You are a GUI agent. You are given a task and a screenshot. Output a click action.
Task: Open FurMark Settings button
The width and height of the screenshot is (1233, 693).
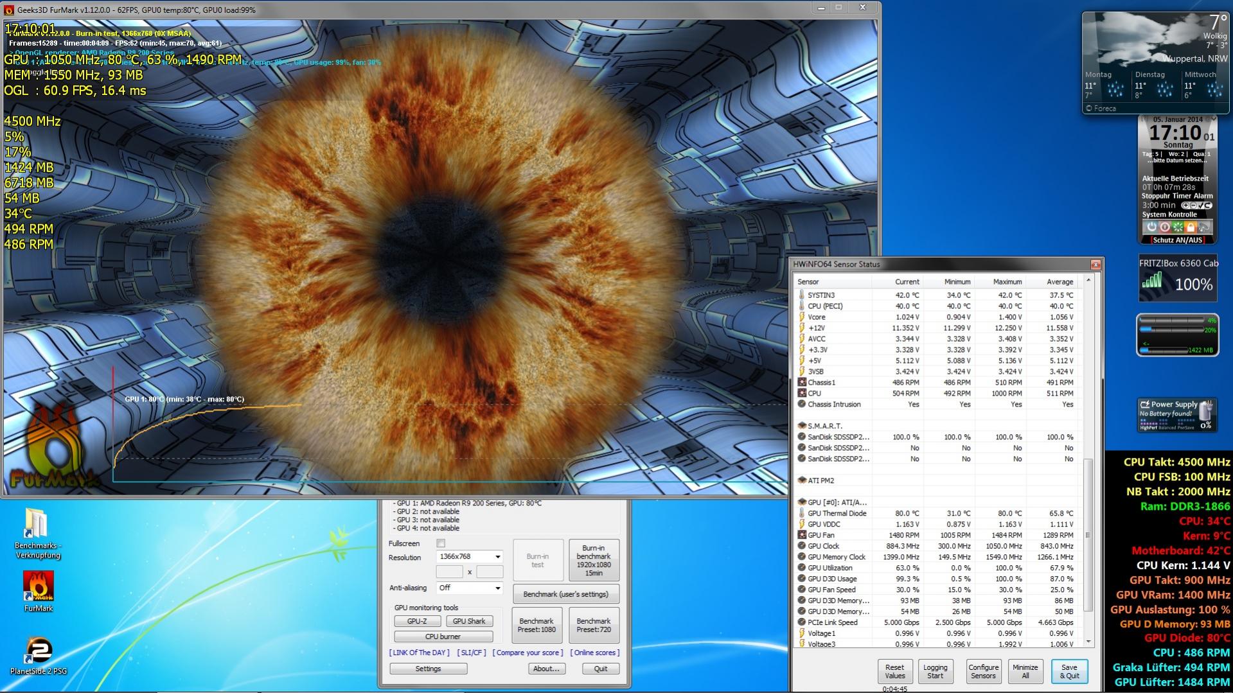pyautogui.click(x=428, y=669)
